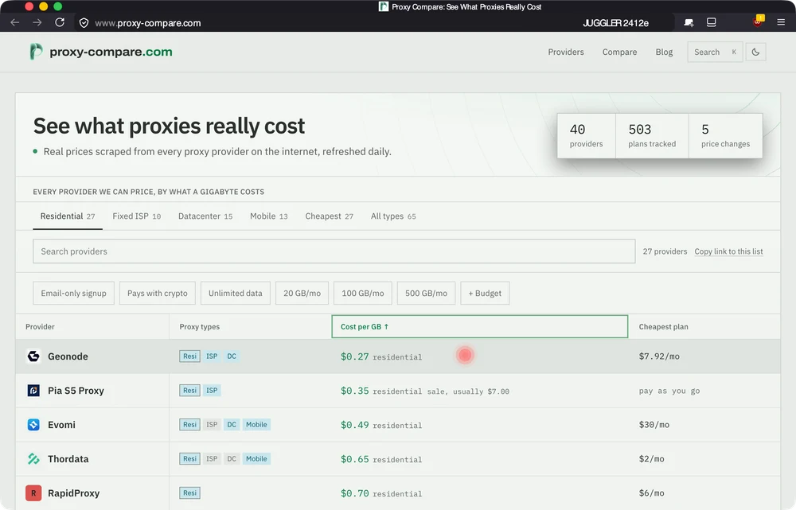Image resolution: width=796 pixels, height=510 pixels.
Task: Open the shield site-security icon
Action: (x=84, y=23)
